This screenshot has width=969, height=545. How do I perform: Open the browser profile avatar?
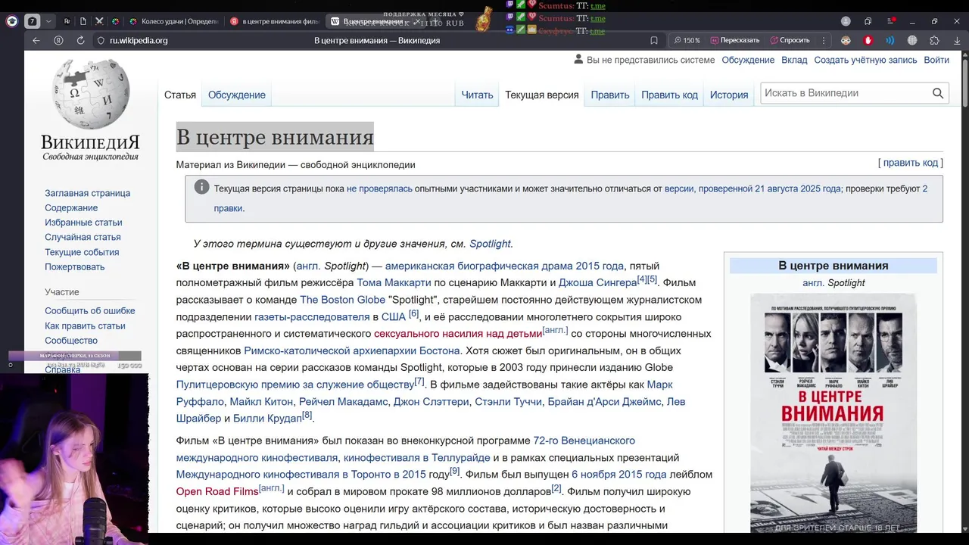coord(846,21)
